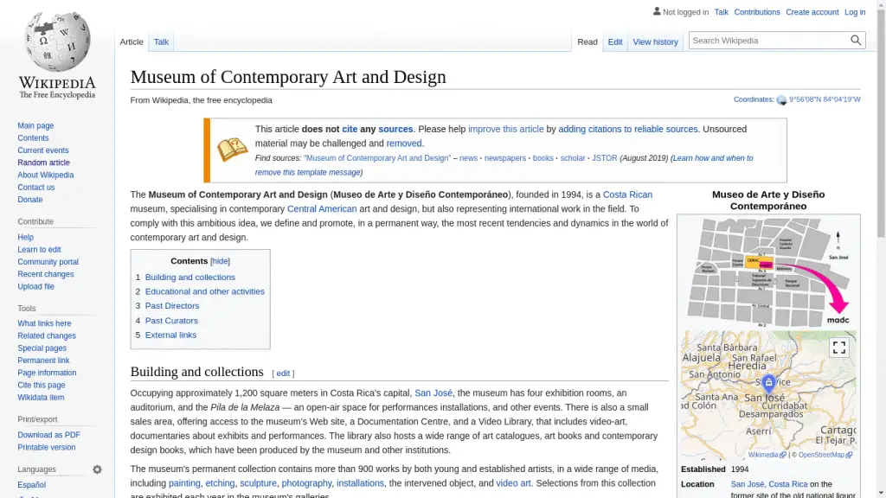Click the not-logged-in user icon

[x=657, y=11]
